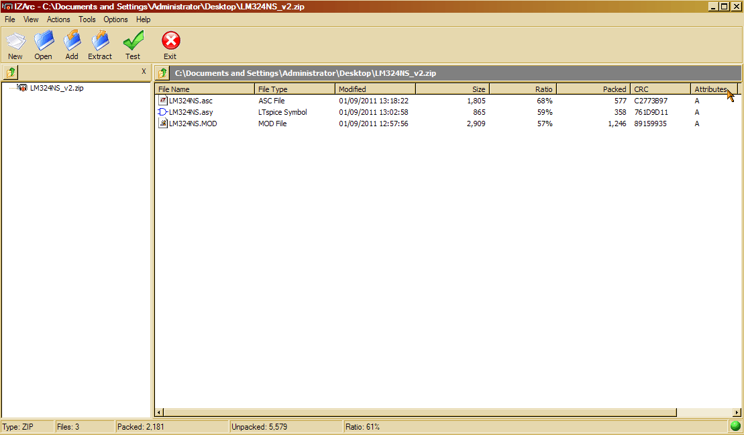Click the file list horizontal scrollbar thumb
The width and height of the screenshot is (744, 435).
pyautogui.click(x=420, y=412)
